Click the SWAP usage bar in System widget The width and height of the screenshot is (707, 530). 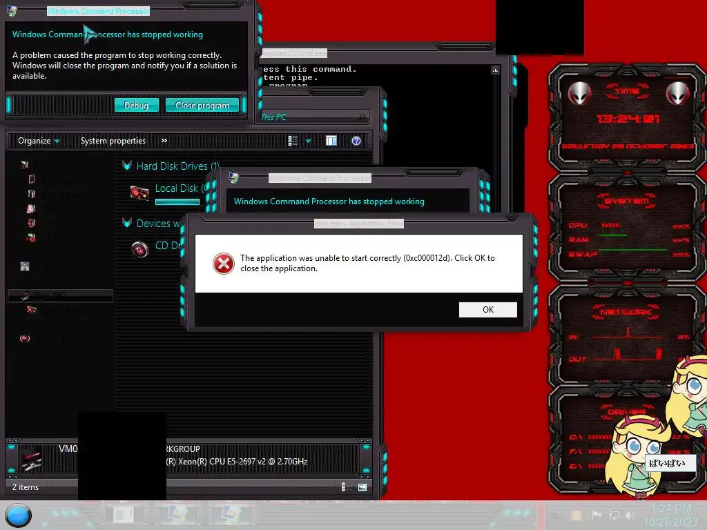click(632, 249)
